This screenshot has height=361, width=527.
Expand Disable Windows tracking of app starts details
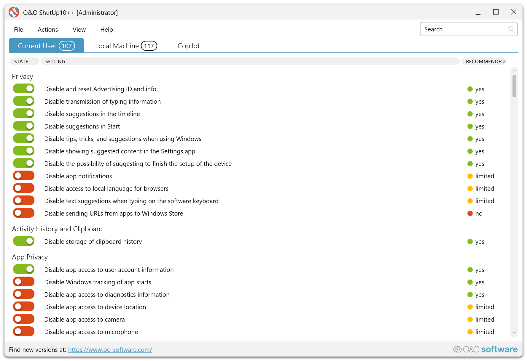[x=98, y=282]
